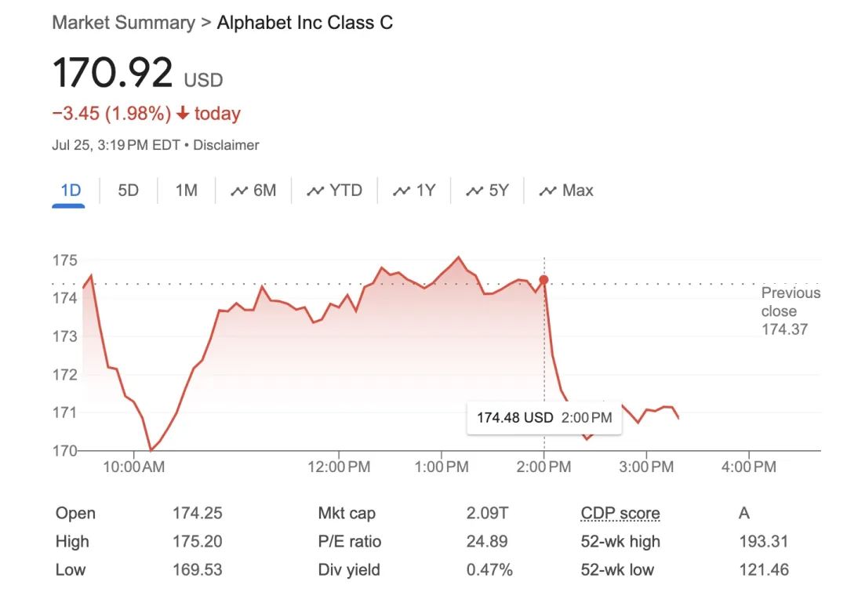This screenshot has width=847, height=596.
Task: Click the trend icon beside Max
Action: pyautogui.click(x=547, y=191)
